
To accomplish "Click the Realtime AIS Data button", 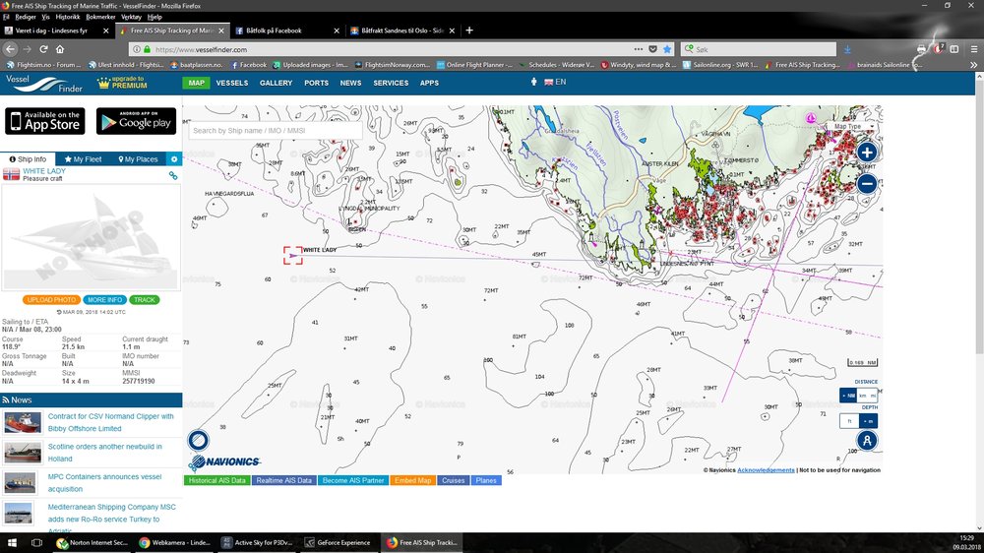I will pyautogui.click(x=283, y=480).
